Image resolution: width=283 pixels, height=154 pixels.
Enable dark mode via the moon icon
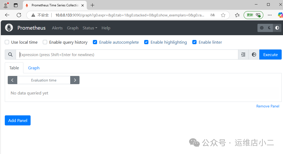click(269, 28)
